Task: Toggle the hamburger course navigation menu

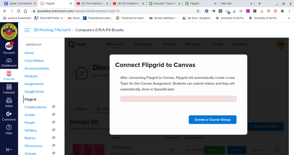Action: pos(27,30)
